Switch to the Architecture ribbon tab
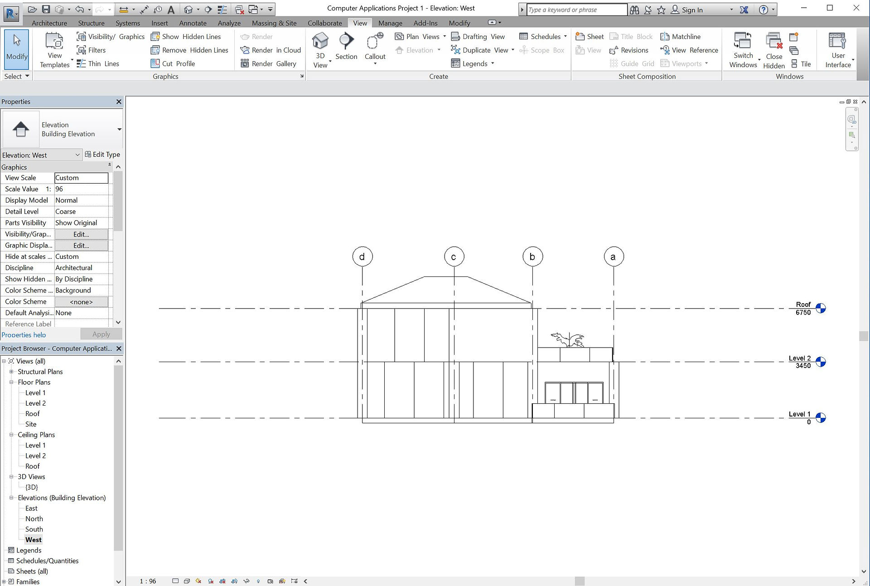The width and height of the screenshot is (870, 586). pos(49,23)
